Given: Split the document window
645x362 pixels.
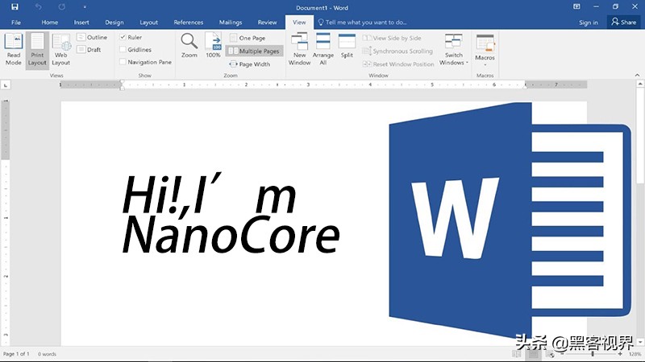Looking at the screenshot, I should click(347, 46).
